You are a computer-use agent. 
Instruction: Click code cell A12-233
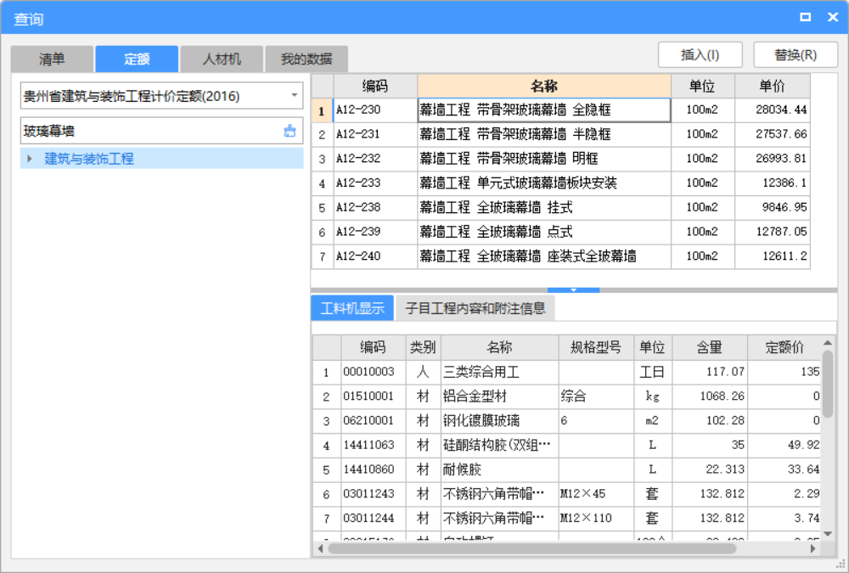(x=375, y=183)
